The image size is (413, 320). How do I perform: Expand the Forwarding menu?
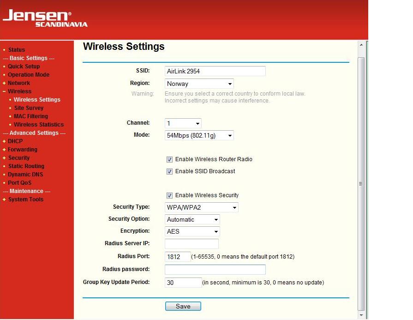(23, 150)
